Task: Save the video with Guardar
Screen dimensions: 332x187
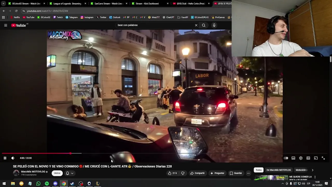Action: pos(236,173)
